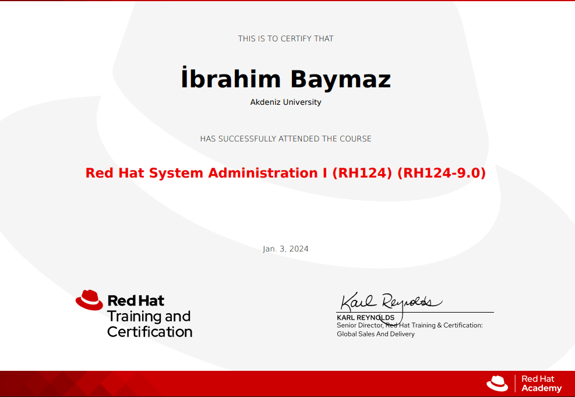This screenshot has height=397, width=575.
Task: Click the signature of Karl Reynolds
Action: coord(390,301)
